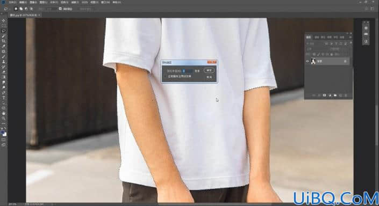Screen dimensions: 379x206
Task: Select the Move tool
Action: click(4, 20)
